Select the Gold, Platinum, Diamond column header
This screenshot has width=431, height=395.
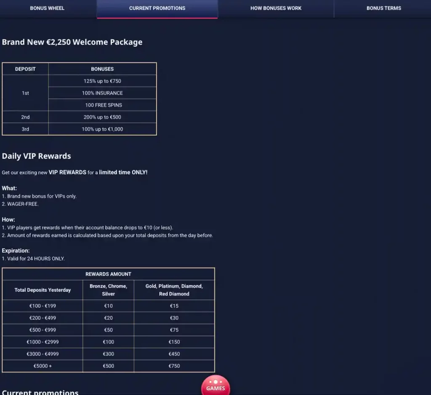coord(174,290)
